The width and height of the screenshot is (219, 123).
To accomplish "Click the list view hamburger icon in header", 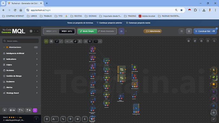I will [x=189, y=31].
